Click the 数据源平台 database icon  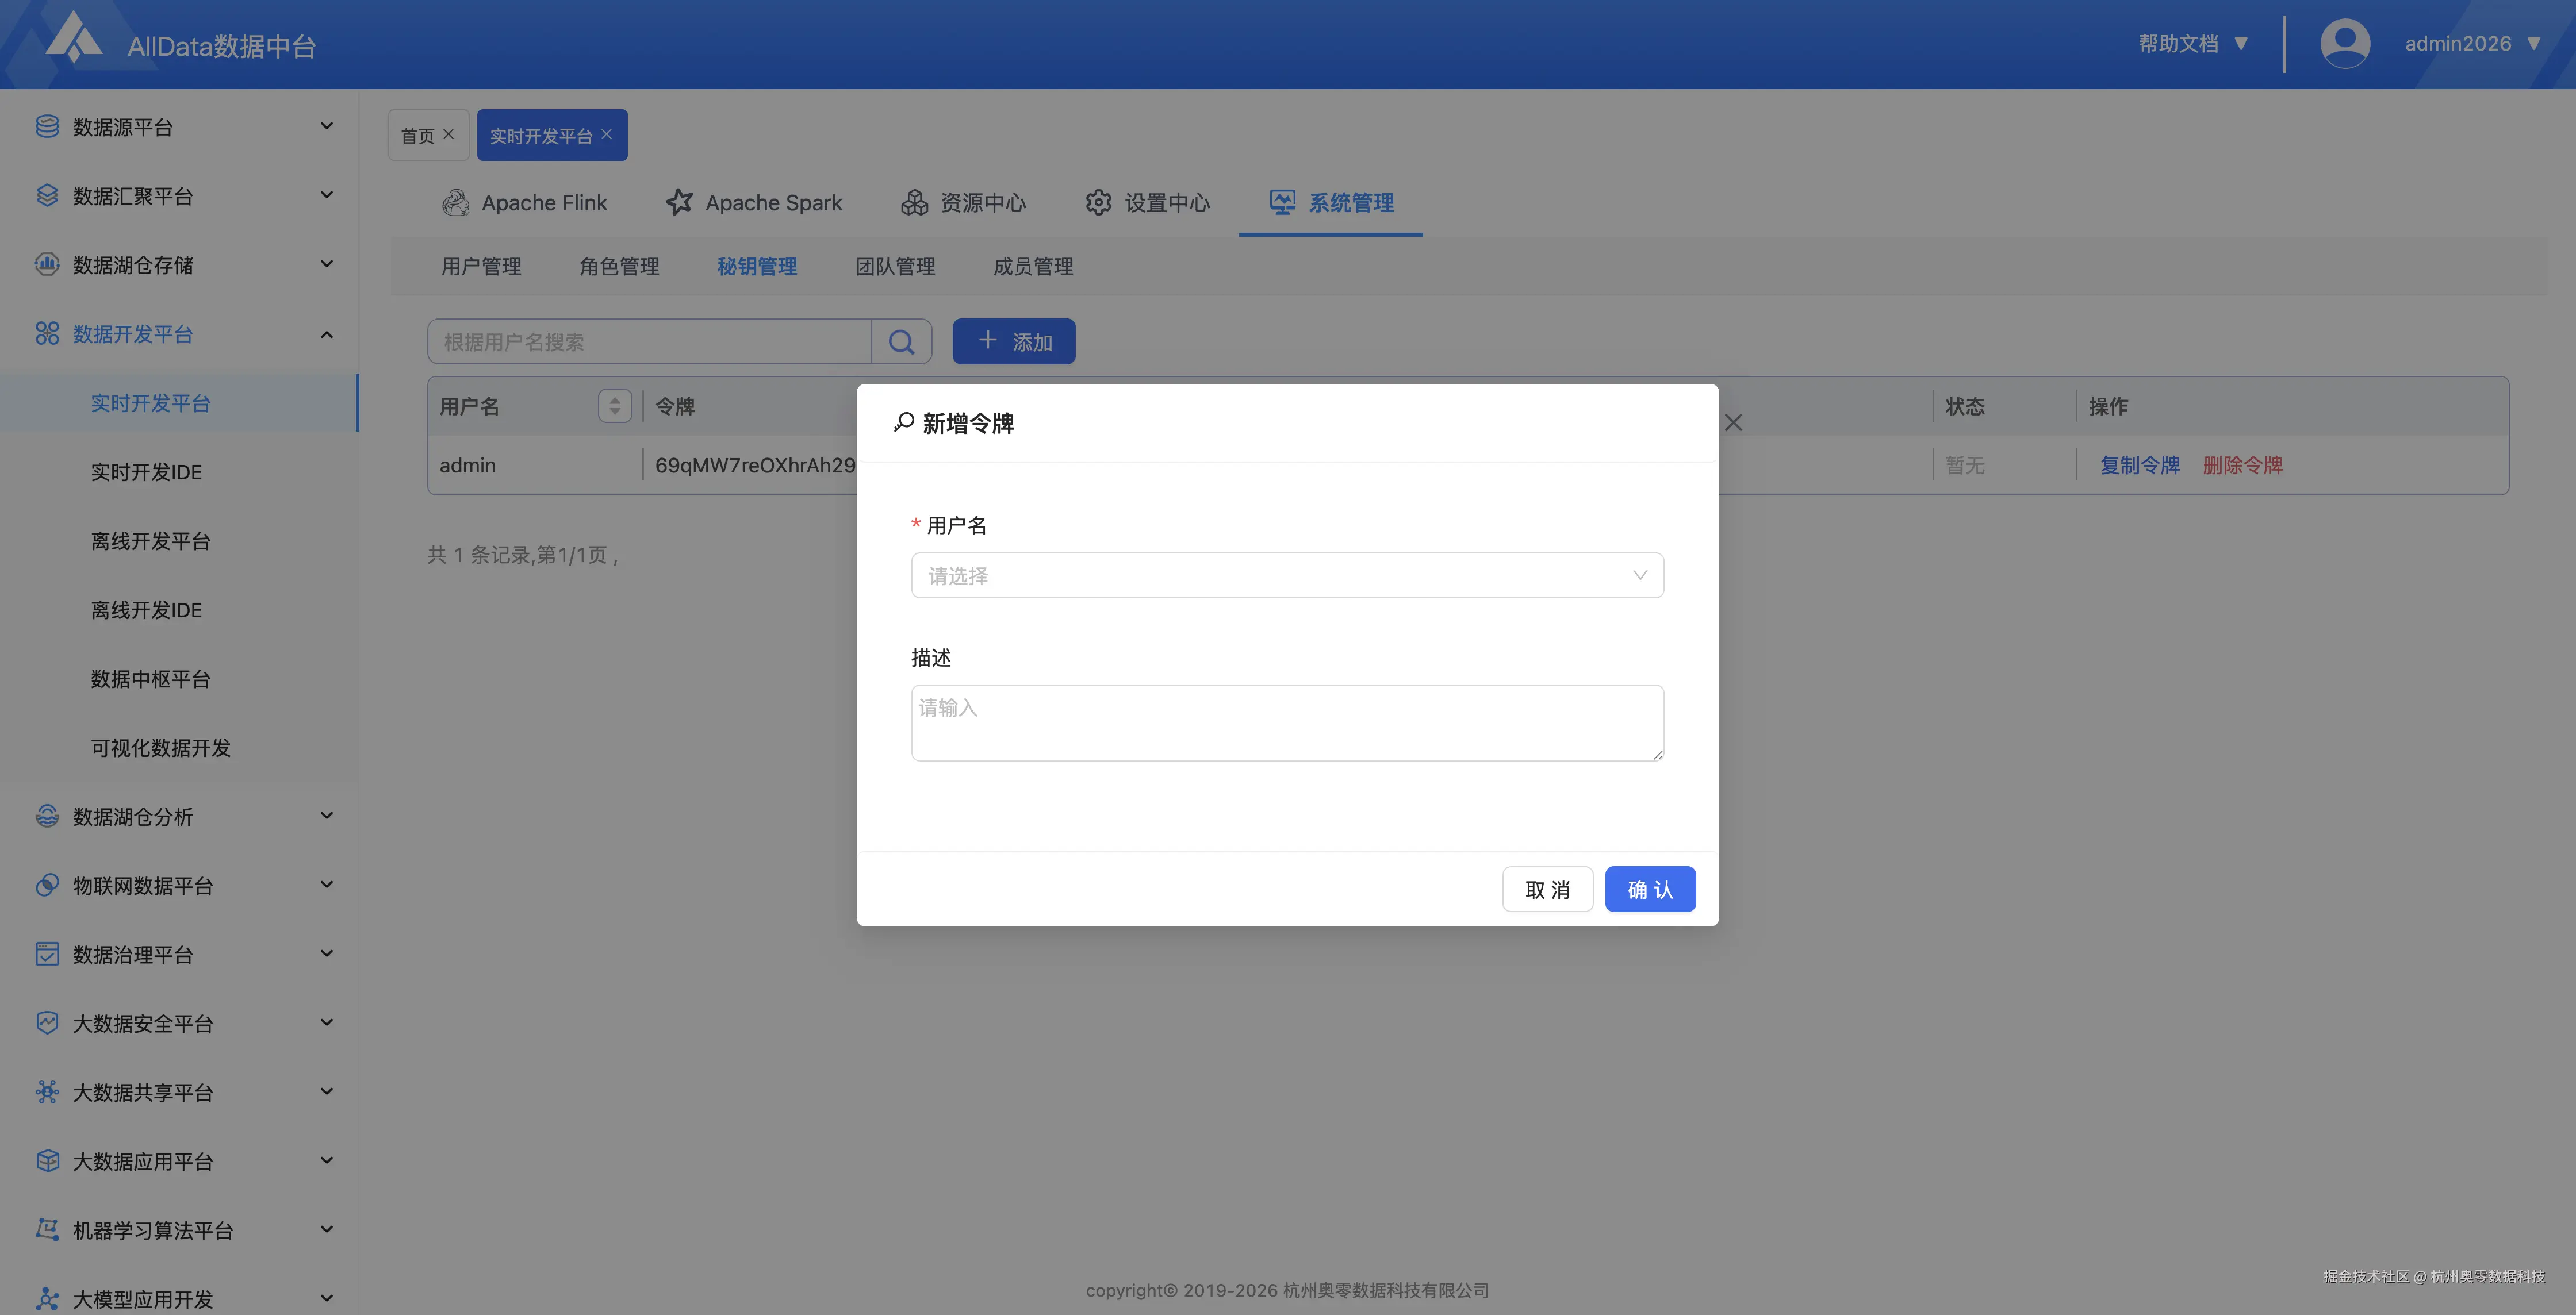point(47,126)
